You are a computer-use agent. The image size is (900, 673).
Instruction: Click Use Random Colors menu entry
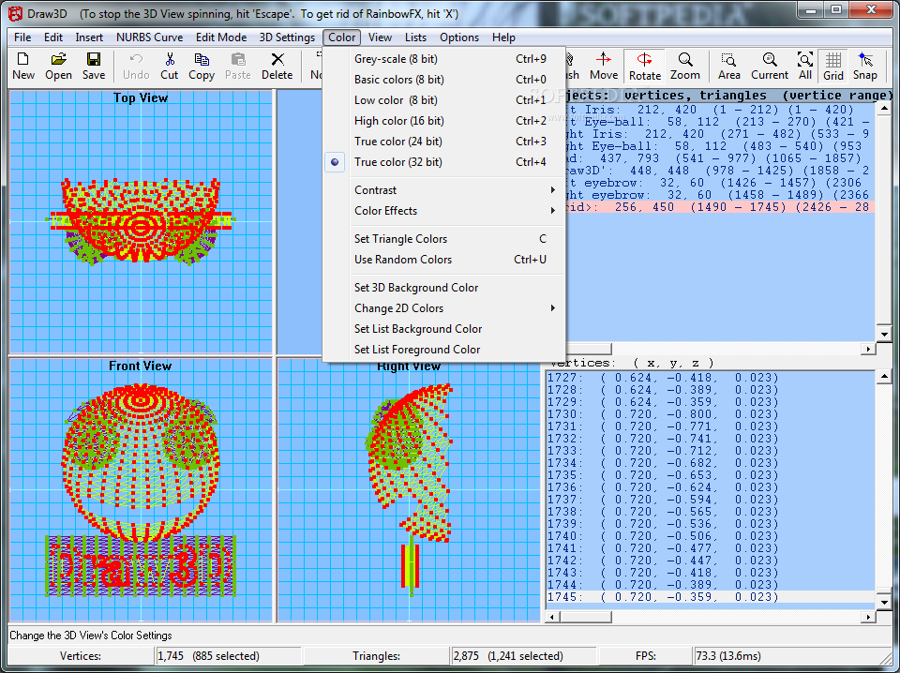coord(445,260)
